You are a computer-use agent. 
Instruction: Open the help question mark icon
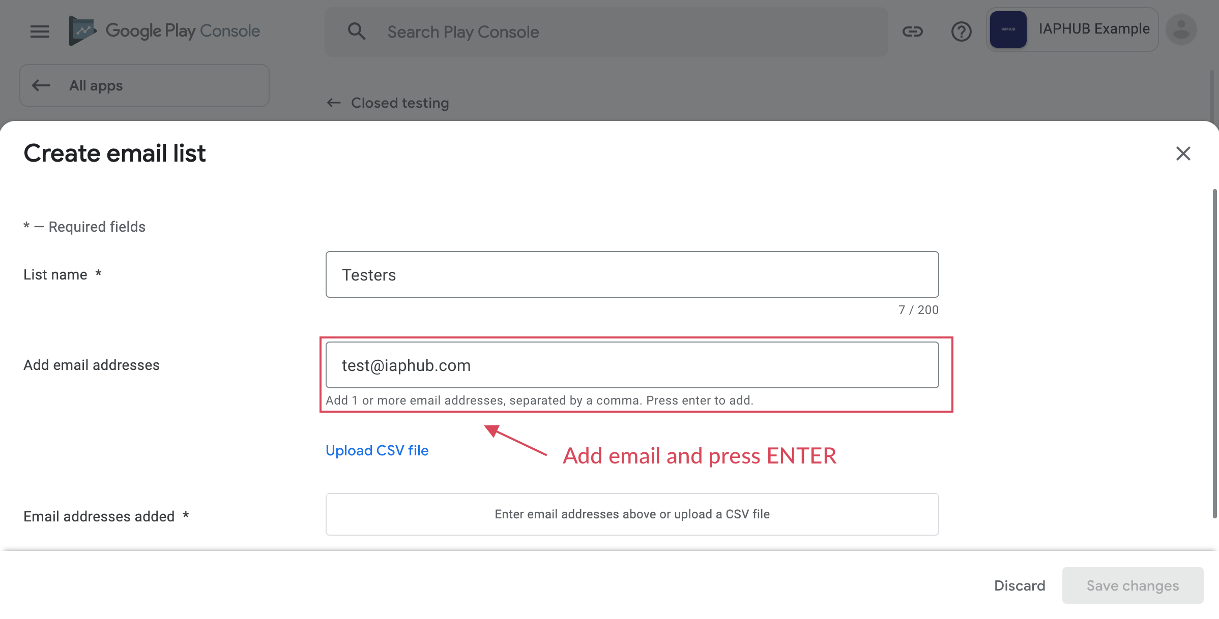[961, 32]
